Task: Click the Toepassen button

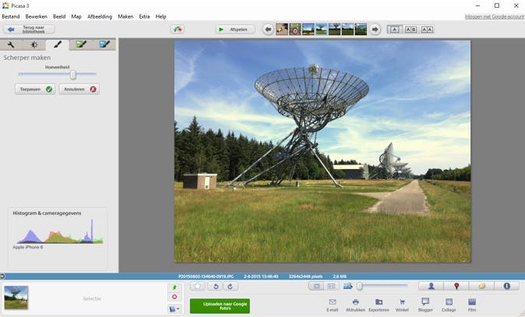Action: point(35,90)
